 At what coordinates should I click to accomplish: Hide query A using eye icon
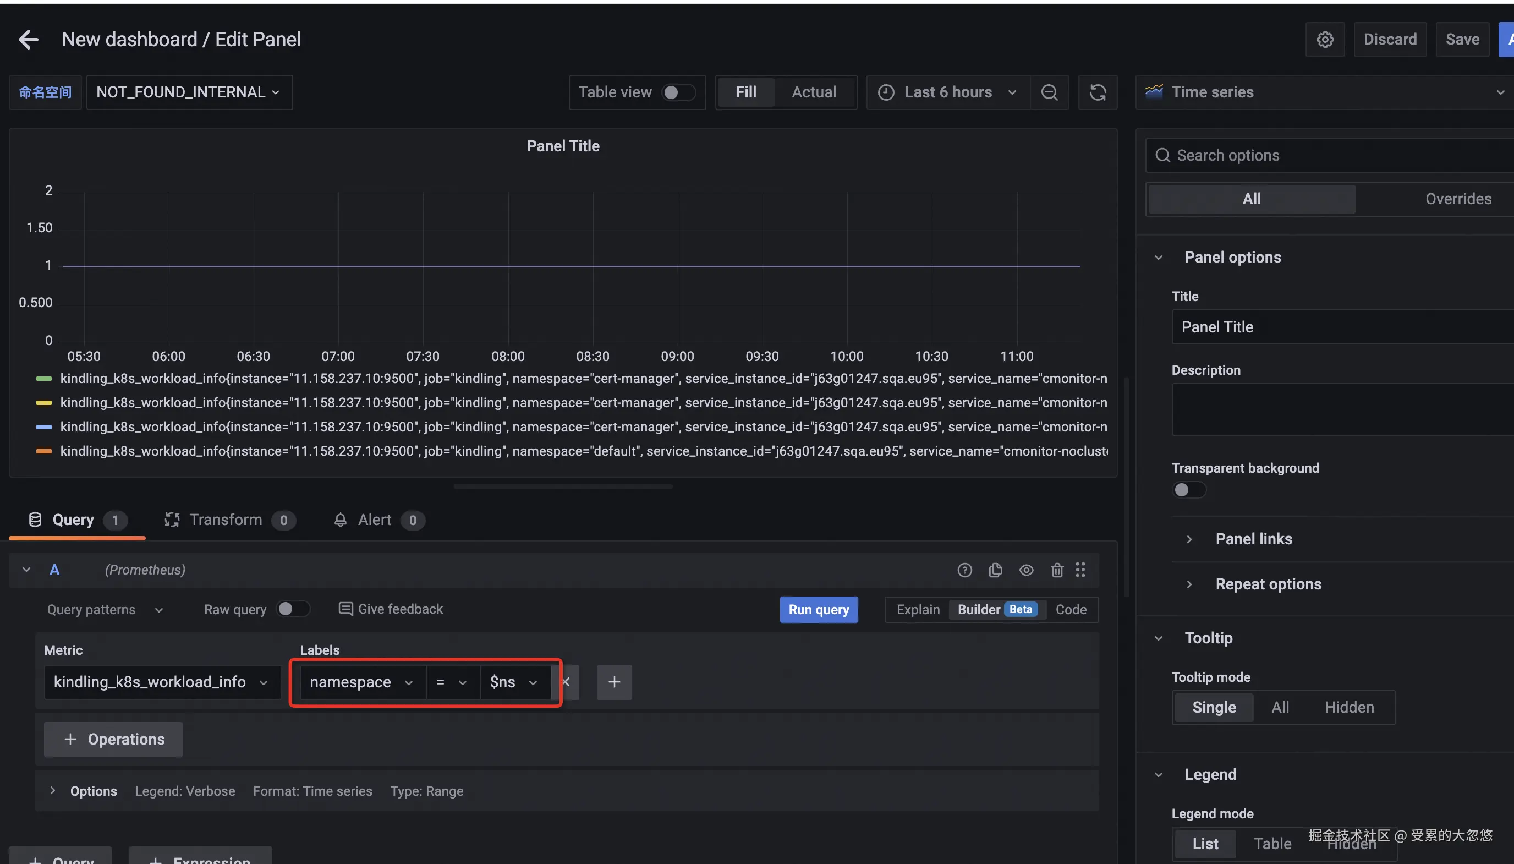[1026, 570]
